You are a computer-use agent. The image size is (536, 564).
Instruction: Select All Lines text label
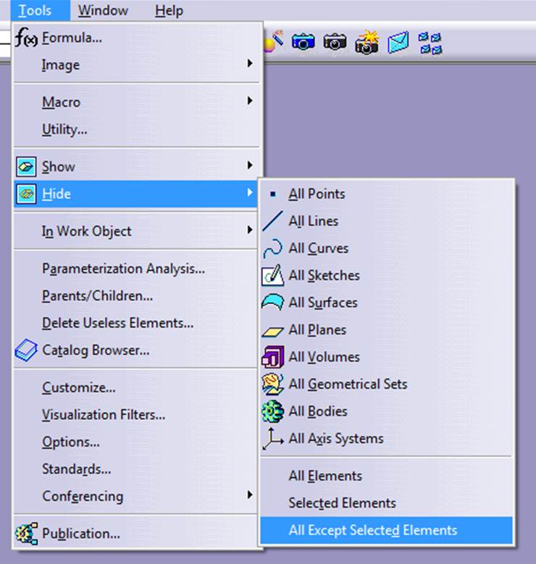tap(314, 221)
